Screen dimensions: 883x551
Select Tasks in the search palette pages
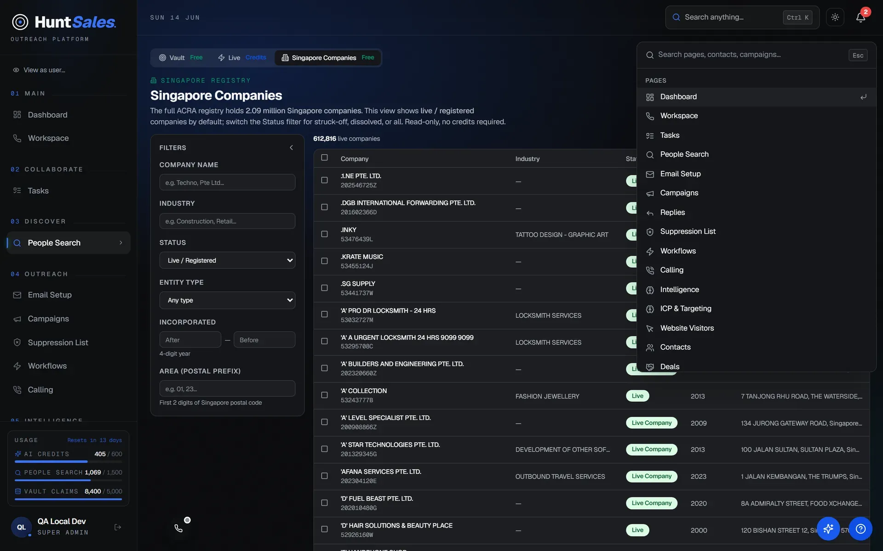(x=757, y=135)
